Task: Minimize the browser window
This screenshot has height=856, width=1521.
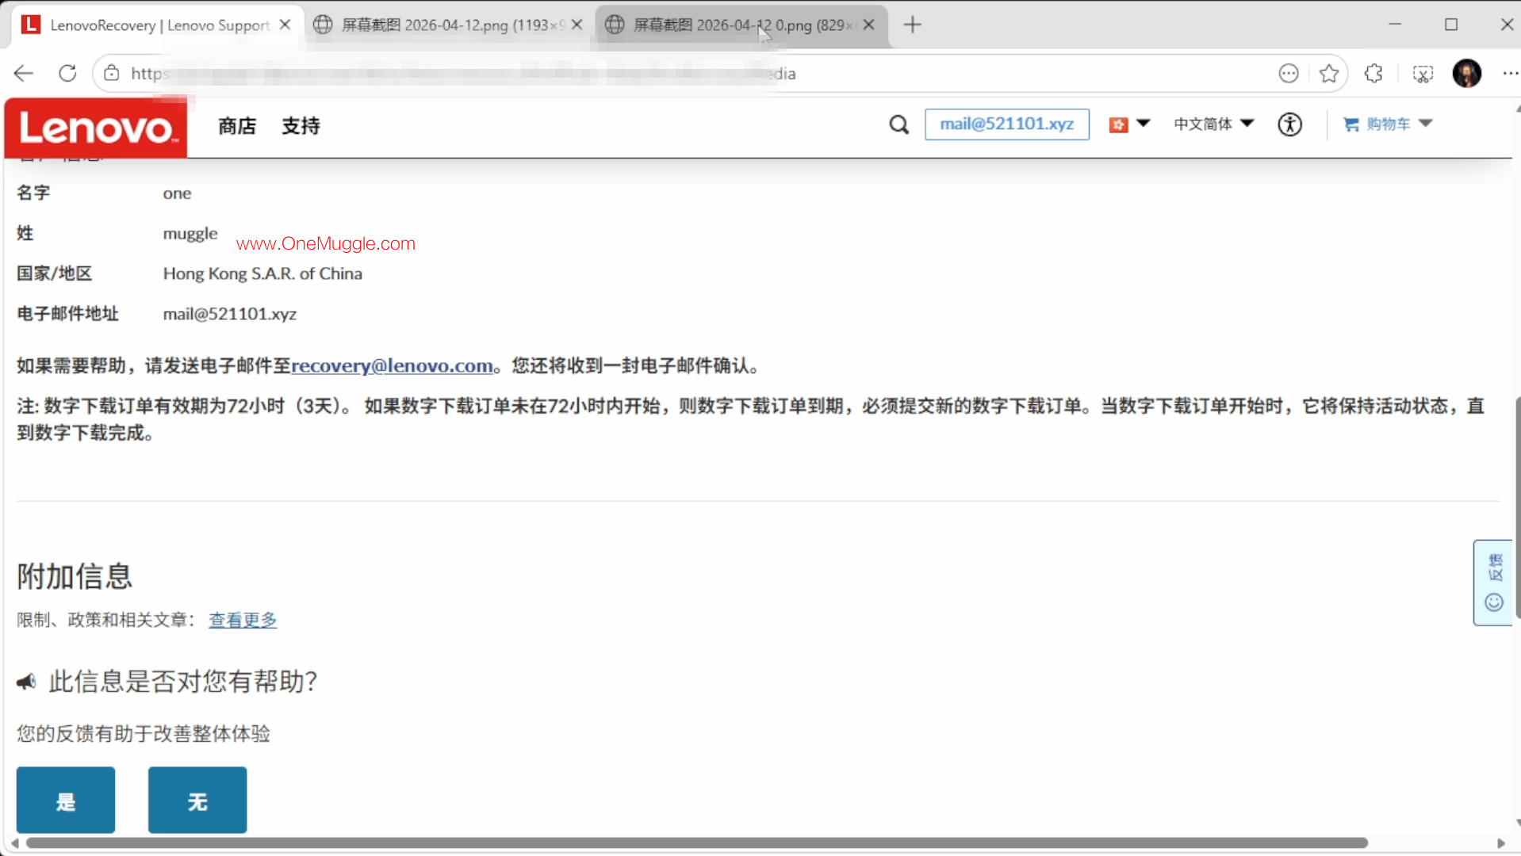Action: pos(1395,25)
